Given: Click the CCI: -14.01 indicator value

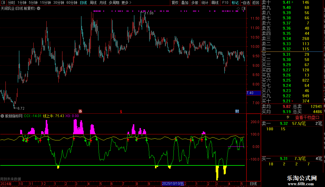Looking at the screenshot, I should tap(32, 116).
